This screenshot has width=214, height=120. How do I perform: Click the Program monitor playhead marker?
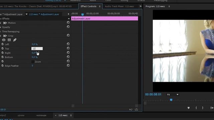[171, 100]
